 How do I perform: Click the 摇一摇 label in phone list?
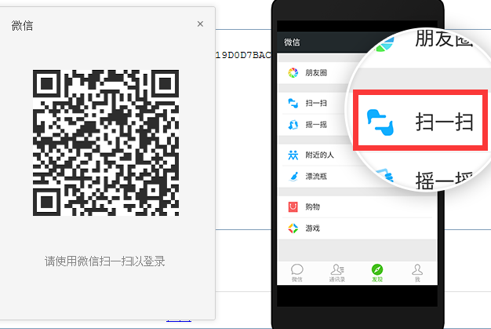click(316, 125)
